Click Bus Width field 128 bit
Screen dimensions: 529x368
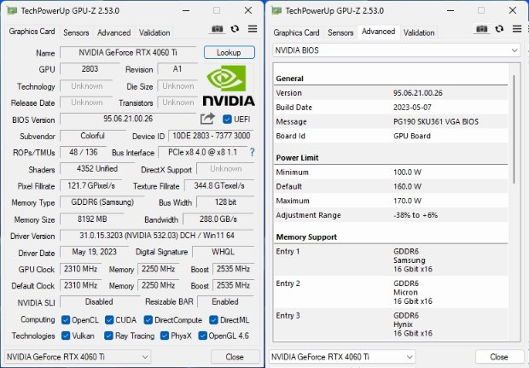[225, 202]
